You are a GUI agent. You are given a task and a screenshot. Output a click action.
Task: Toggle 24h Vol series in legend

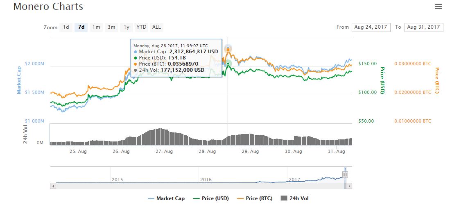(x=294, y=198)
